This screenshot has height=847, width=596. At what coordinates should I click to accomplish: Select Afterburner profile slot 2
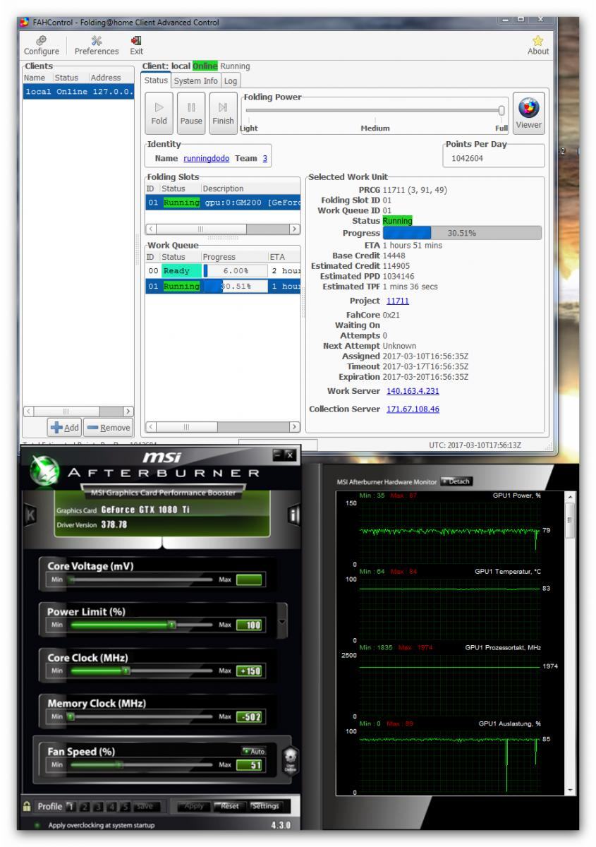coord(84,806)
